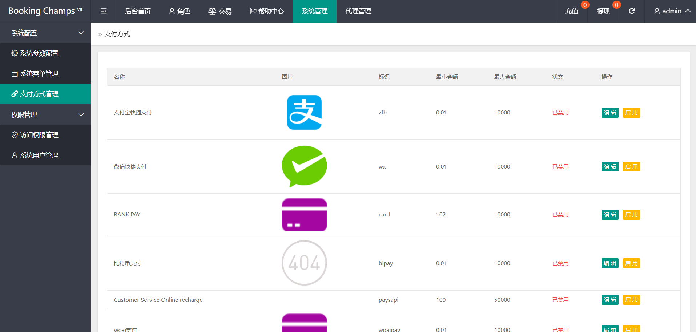Select the maximum amount '50000' cell
The height and width of the screenshot is (332, 696).
[x=502, y=300]
